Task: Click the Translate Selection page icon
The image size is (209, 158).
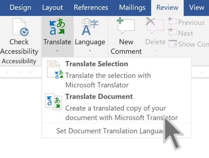Action: pos(55,70)
